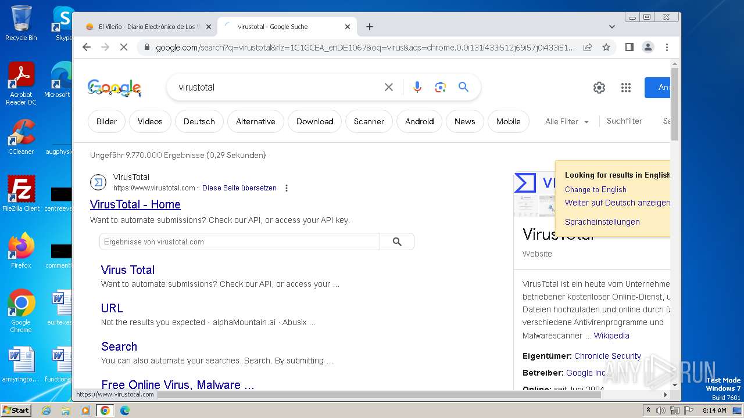
Task: Click the blue sign-in button
Action: [657, 88]
